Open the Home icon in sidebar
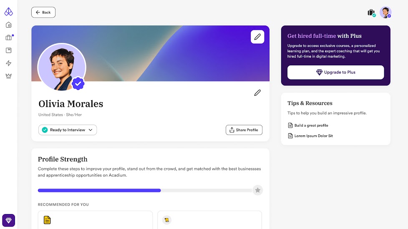This screenshot has width=408, height=229. pos(8,25)
